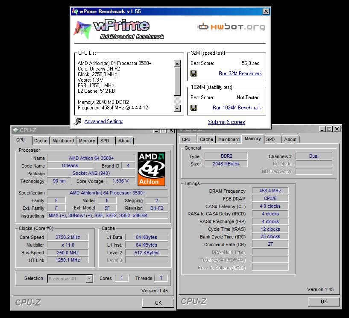Click 'Memory: 2048 MB DDR2' in CPU List
Image resolution: width=349 pixels, height=318 pixels.
pyautogui.click(x=103, y=102)
